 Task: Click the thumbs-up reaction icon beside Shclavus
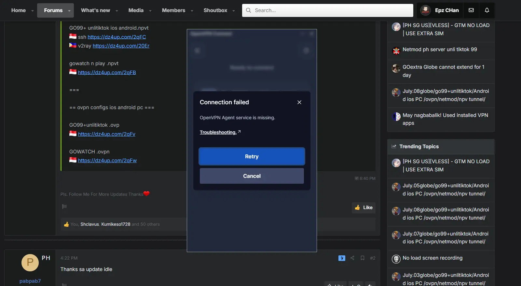pyautogui.click(x=66, y=224)
